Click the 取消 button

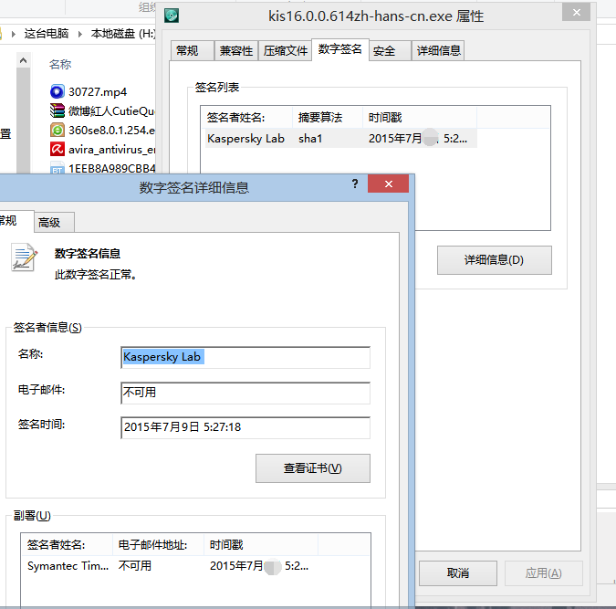pyautogui.click(x=458, y=572)
